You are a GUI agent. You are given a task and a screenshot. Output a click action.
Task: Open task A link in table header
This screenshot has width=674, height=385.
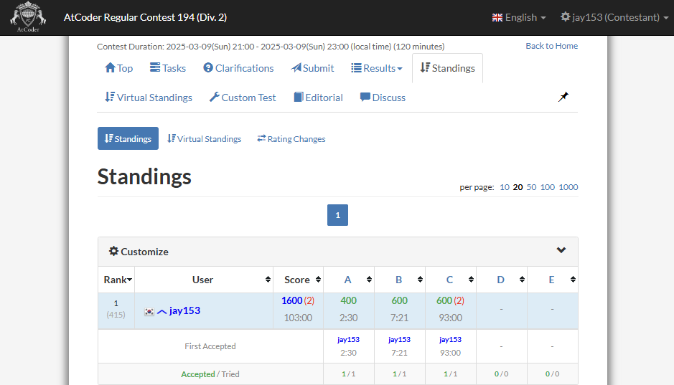coord(347,280)
